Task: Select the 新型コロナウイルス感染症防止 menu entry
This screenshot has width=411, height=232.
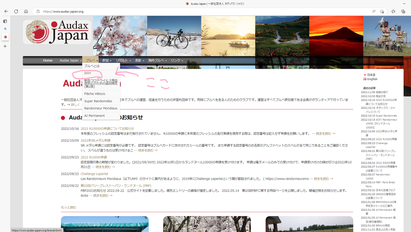Action: (x=101, y=83)
